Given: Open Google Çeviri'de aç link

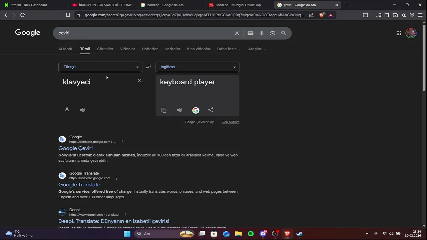Looking at the screenshot, I should 199,122.
